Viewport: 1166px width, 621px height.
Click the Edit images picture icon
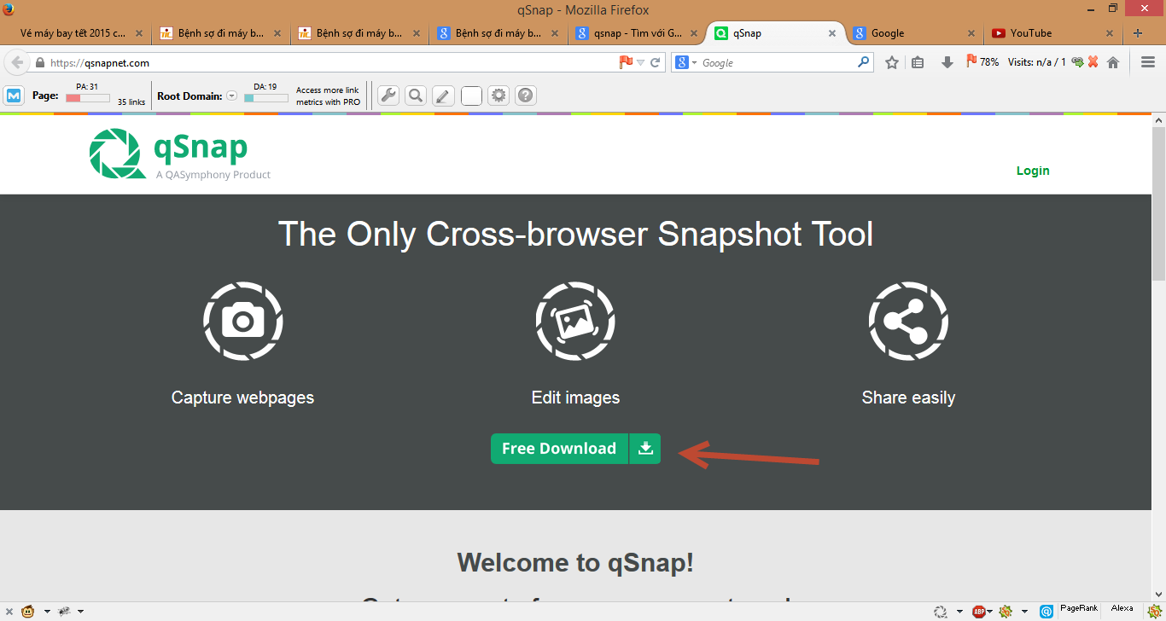pos(575,322)
